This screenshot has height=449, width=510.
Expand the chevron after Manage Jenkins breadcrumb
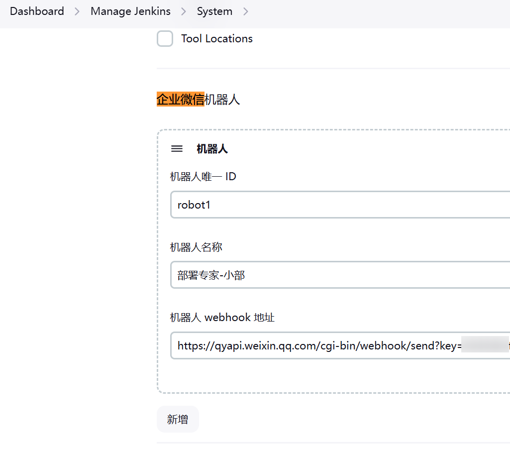pos(184,11)
